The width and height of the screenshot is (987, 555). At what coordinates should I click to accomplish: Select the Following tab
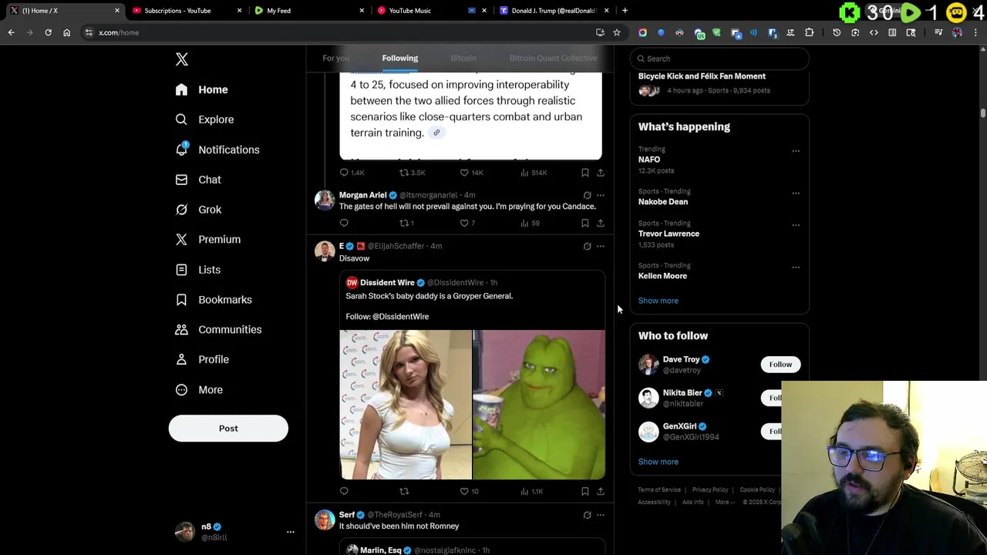click(399, 58)
